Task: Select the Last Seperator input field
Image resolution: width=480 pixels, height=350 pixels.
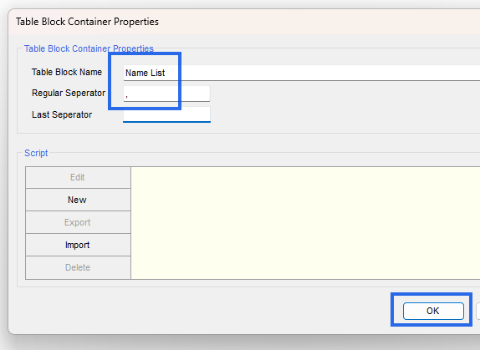Action: pos(167,114)
